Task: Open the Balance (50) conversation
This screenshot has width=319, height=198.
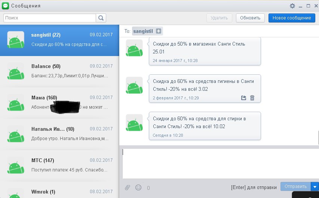Action: pyautogui.click(x=60, y=71)
